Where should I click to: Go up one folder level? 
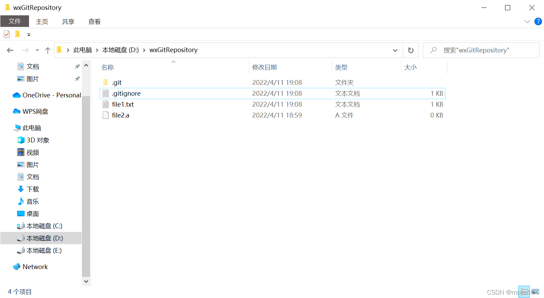(48, 50)
